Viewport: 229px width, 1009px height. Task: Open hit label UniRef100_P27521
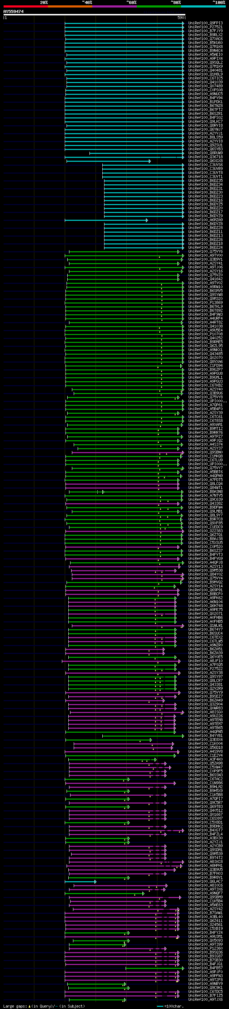coord(205,27)
